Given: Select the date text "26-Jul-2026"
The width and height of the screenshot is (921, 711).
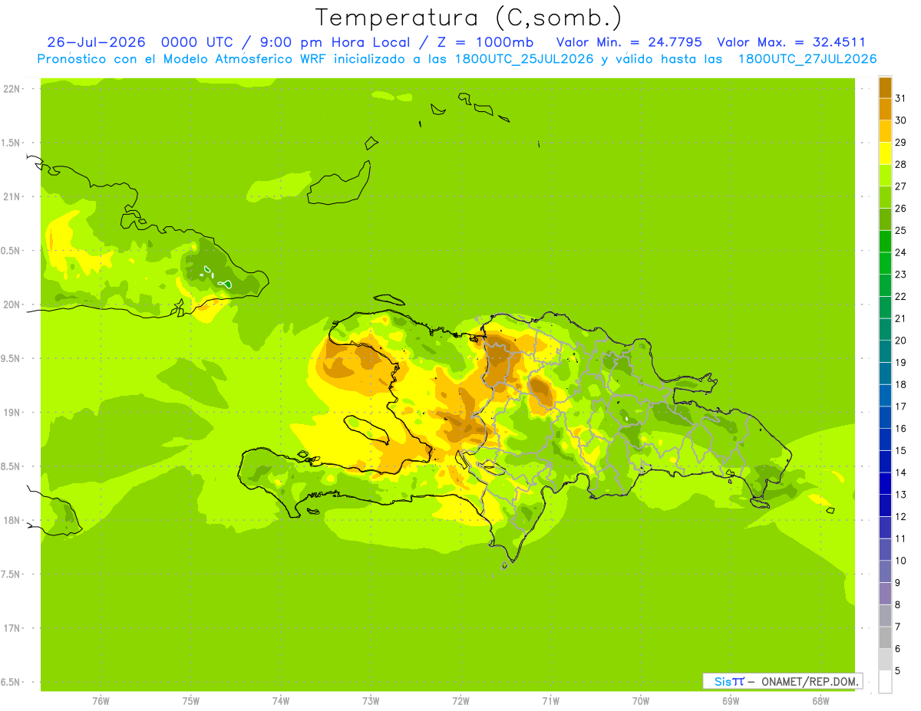Looking at the screenshot, I should point(97,42).
